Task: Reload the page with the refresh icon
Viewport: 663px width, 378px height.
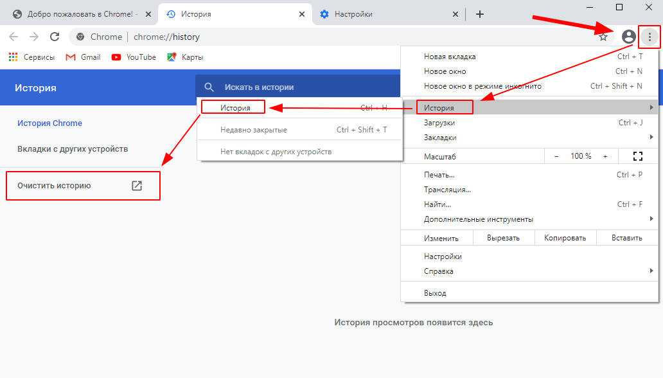Action: tap(55, 37)
